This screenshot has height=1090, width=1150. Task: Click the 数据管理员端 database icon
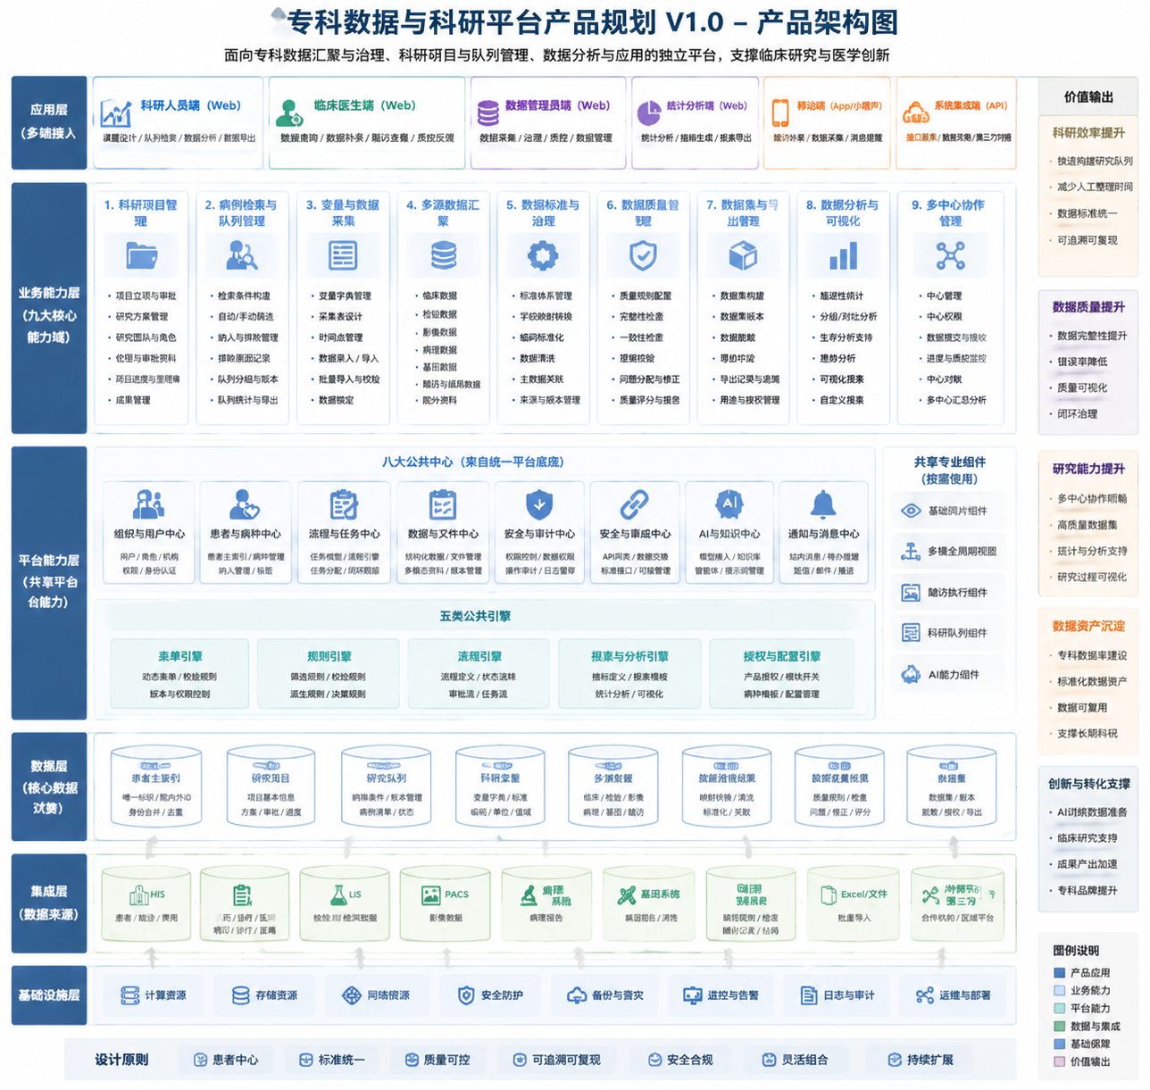[x=487, y=113]
